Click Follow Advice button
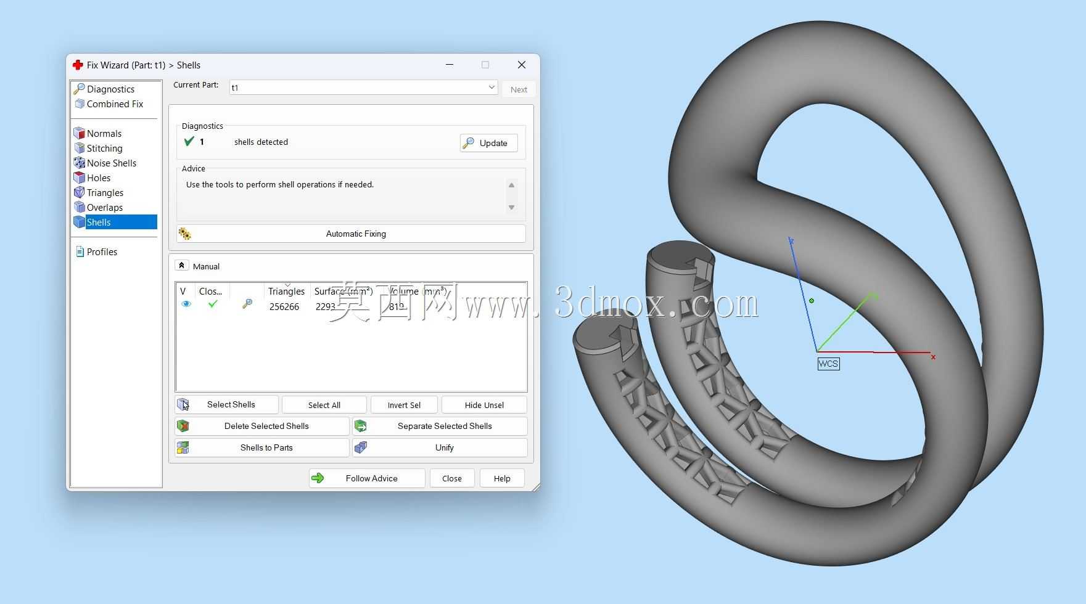 (x=367, y=478)
